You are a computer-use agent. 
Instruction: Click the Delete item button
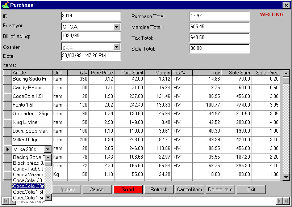click(x=220, y=189)
